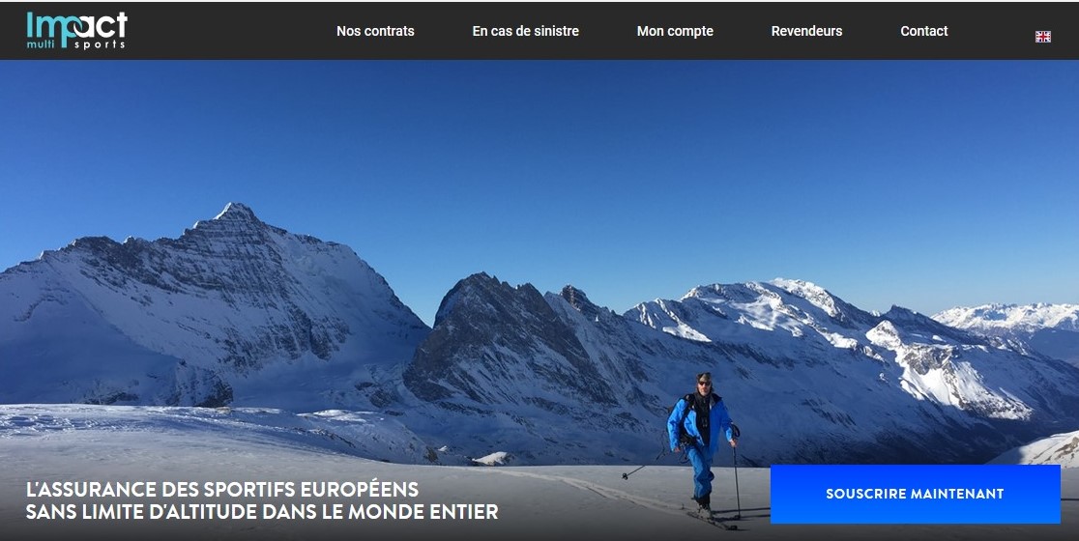This screenshot has width=1079, height=541.
Task: Open the Contact page
Action: pos(923,31)
